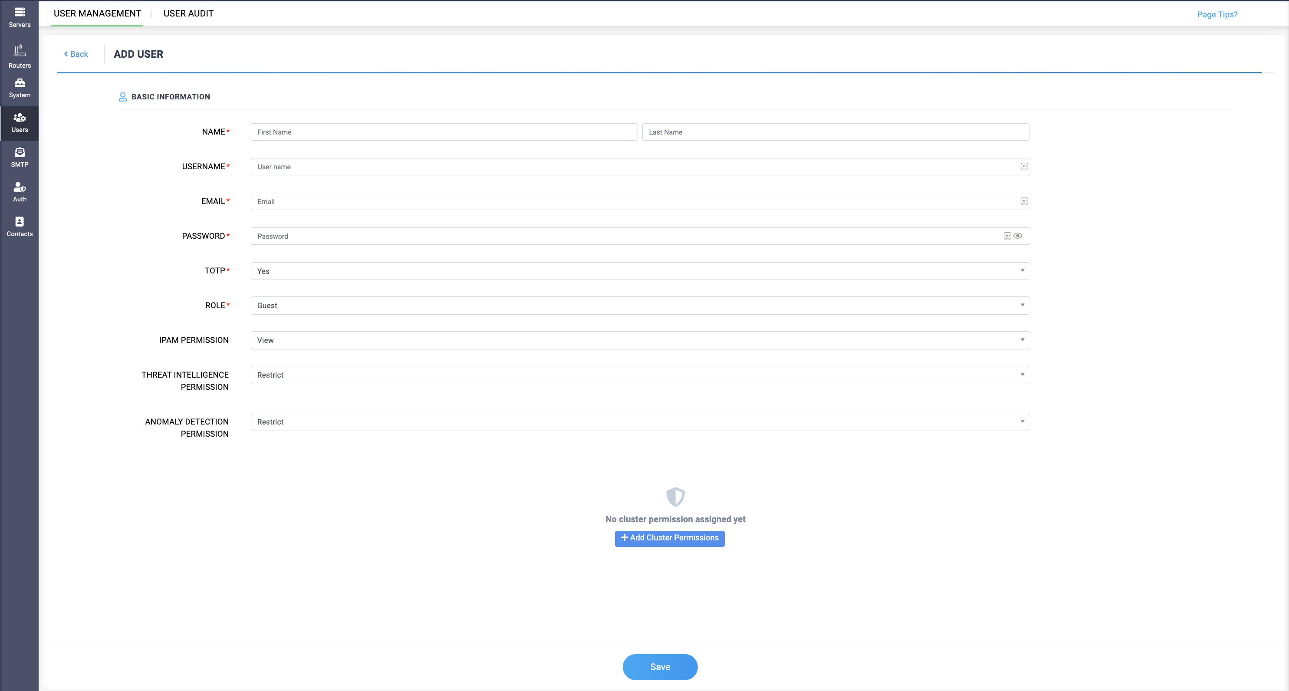The image size is (1289, 691).
Task: Open the Contacts sidebar icon
Action: click(x=20, y=227)
